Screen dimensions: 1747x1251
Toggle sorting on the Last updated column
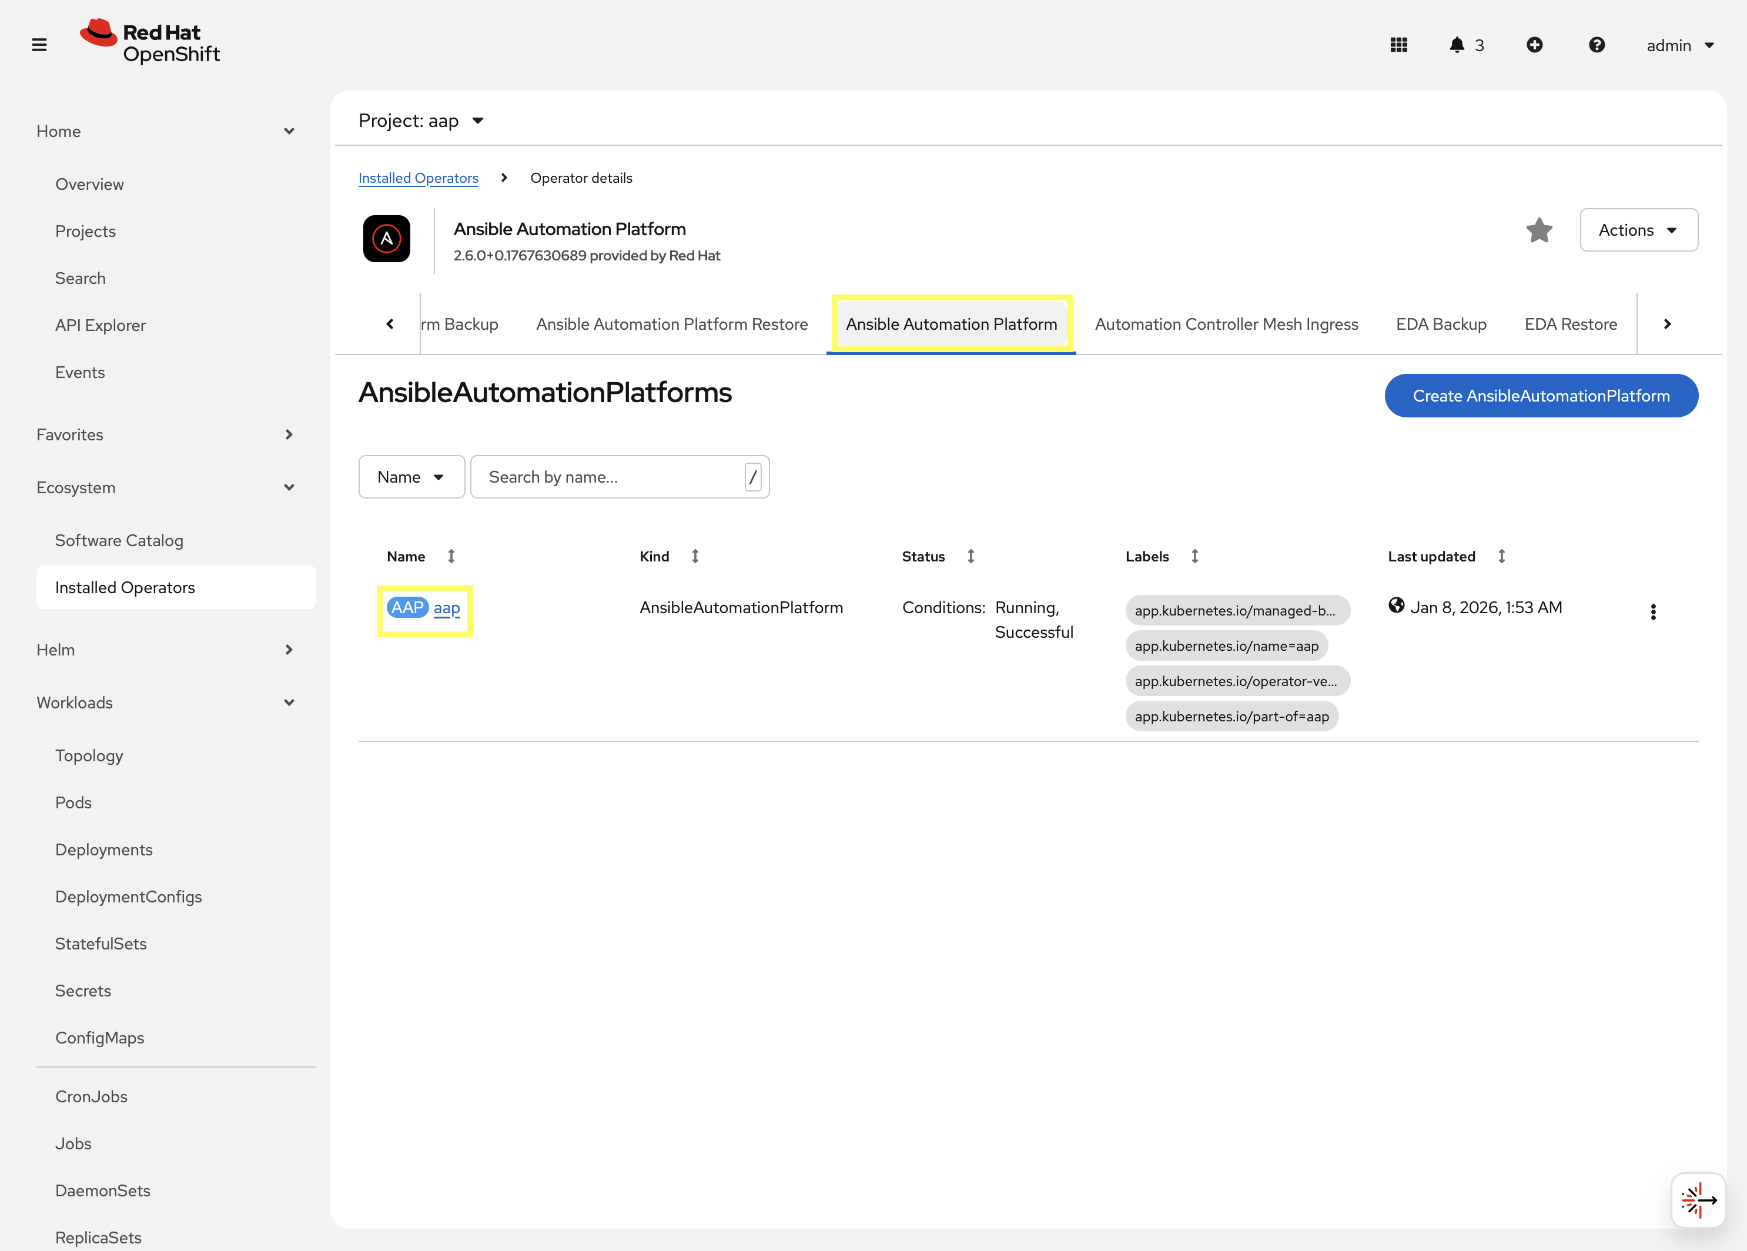[x=1502, y=556]
